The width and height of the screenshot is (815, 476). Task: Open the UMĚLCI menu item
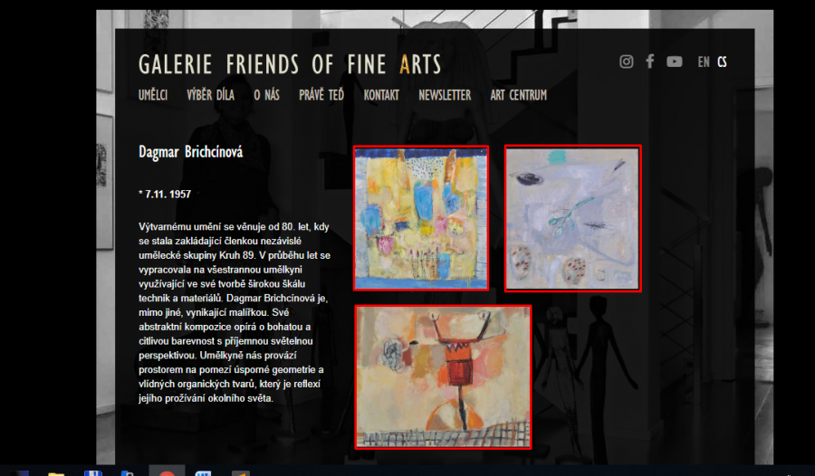coord(153,95)
